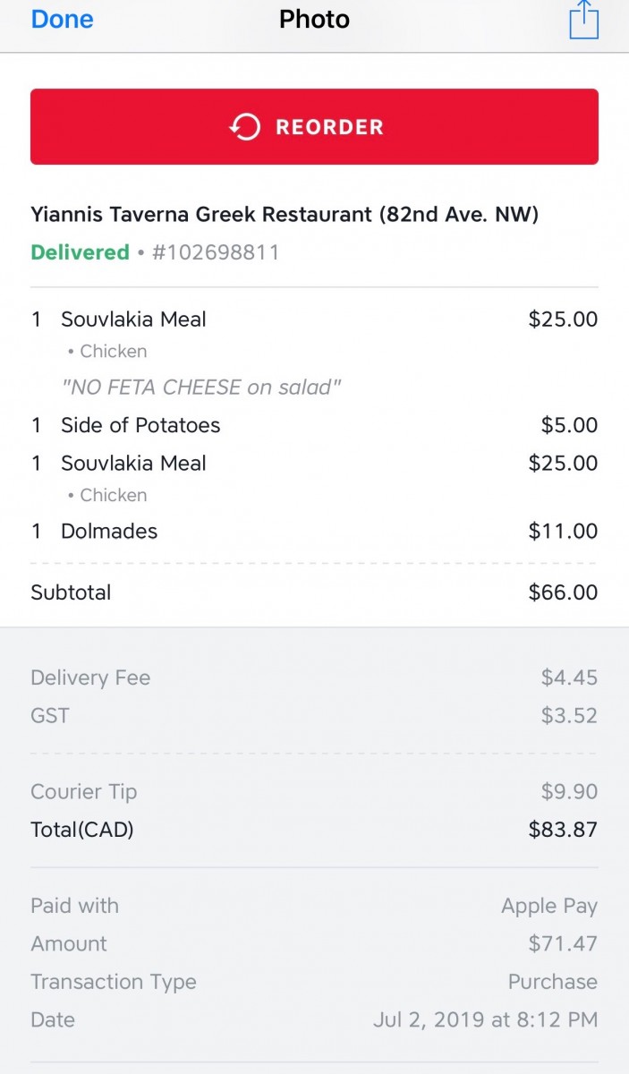Tap the Total(CAD) label
Image resolution: width=629 pixels, height=1074 pixels.
[x=81, y=830]
